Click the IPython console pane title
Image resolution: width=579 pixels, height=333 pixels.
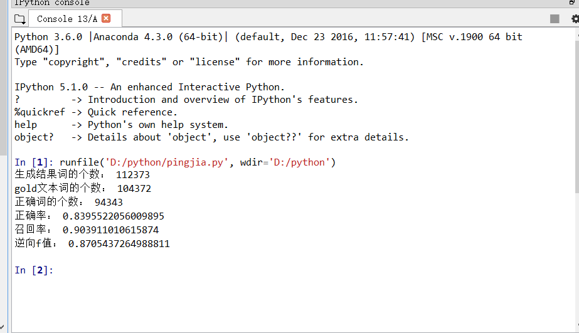click(x=51, y=3)
